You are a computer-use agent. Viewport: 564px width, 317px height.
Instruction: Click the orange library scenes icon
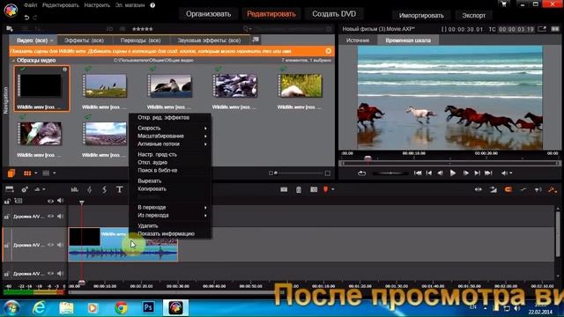tap(11, 173)
